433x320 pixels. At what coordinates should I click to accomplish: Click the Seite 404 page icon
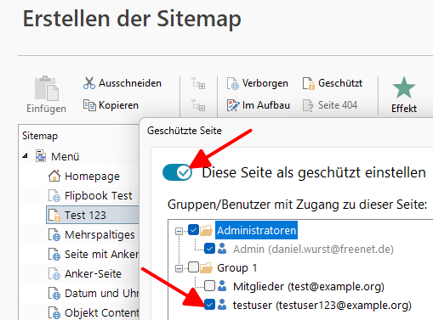coord(308,105)
